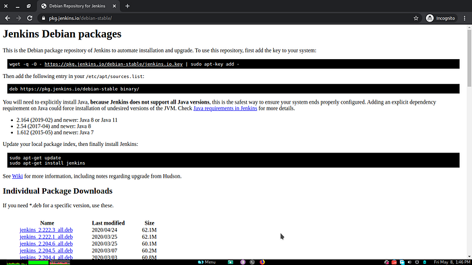472x265 pixels.
Task: Click the 2.54 (2017-04) Java 8 bullet
Action: (53, 126)
